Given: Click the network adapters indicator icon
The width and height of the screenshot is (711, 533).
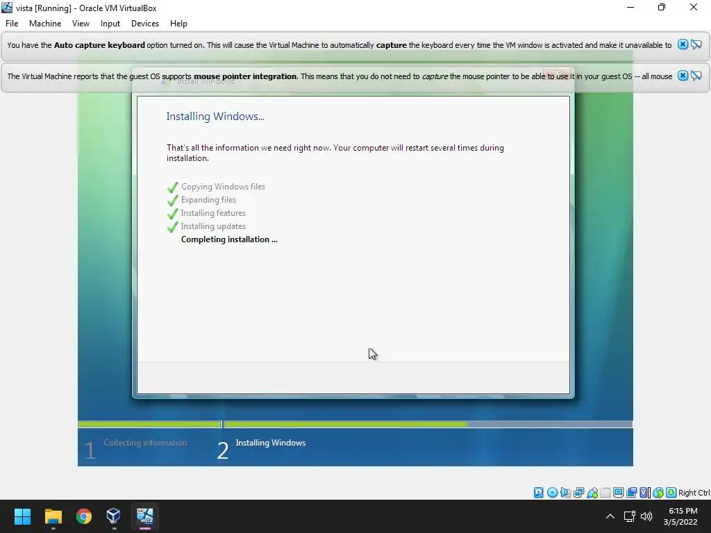Looking at the screenshot, I should click(578, 493).
